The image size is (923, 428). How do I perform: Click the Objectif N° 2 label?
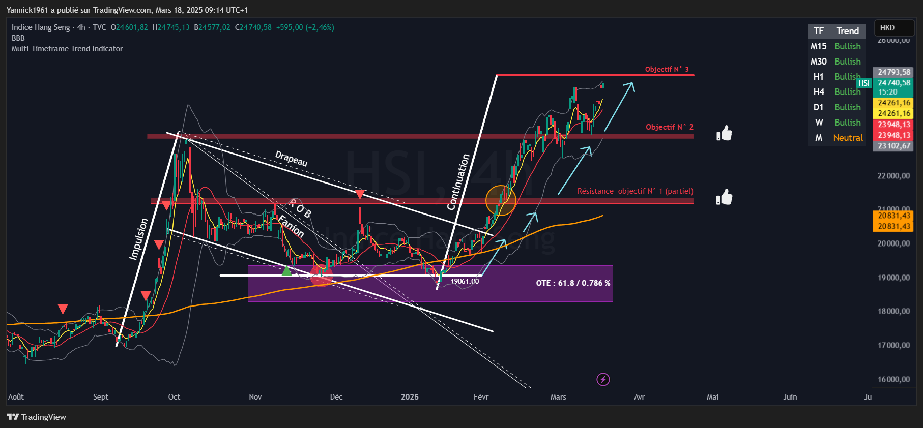pyautogui.click(x=669, y=127)
